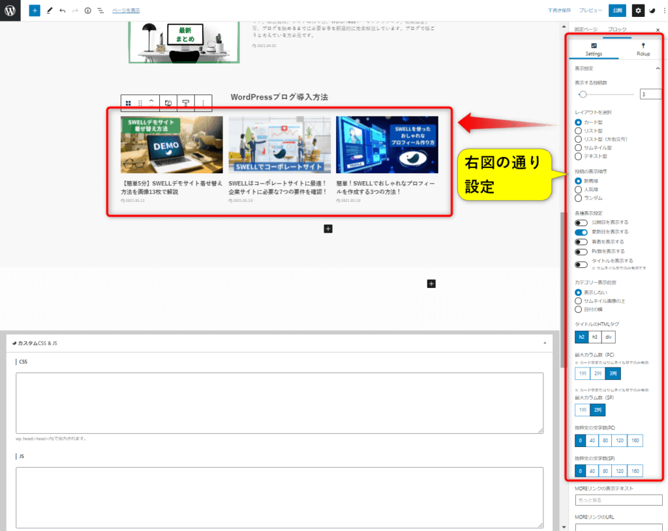This screenshot has width=668, height=531.
Task: Switch to the 固定ページ tab
Action: pyautogui.click(x=586, y=29)
